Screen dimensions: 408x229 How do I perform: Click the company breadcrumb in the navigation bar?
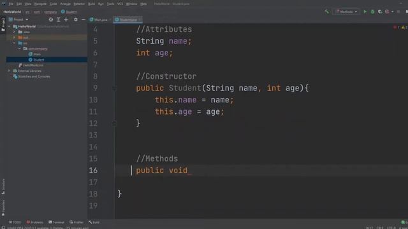click(50, 11)
